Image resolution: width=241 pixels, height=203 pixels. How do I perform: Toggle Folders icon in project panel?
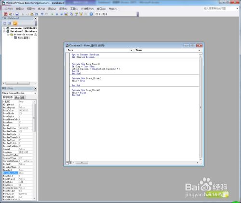click(x=15, y=23)
